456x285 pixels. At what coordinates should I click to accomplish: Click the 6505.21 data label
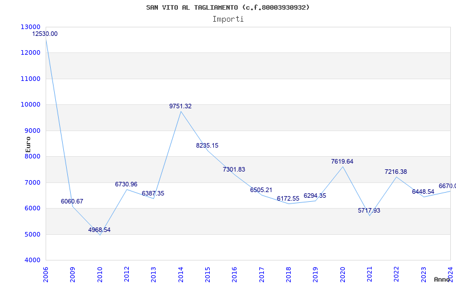click(x=261, y=190)
